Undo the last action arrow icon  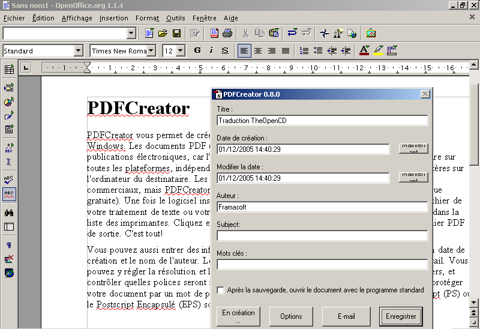[x=292, y=32]
